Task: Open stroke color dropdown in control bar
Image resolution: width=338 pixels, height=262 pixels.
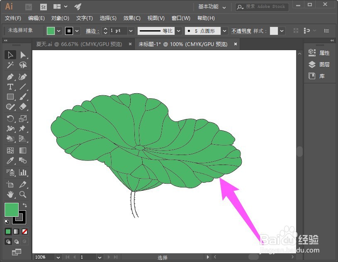Action: point(77,31)
